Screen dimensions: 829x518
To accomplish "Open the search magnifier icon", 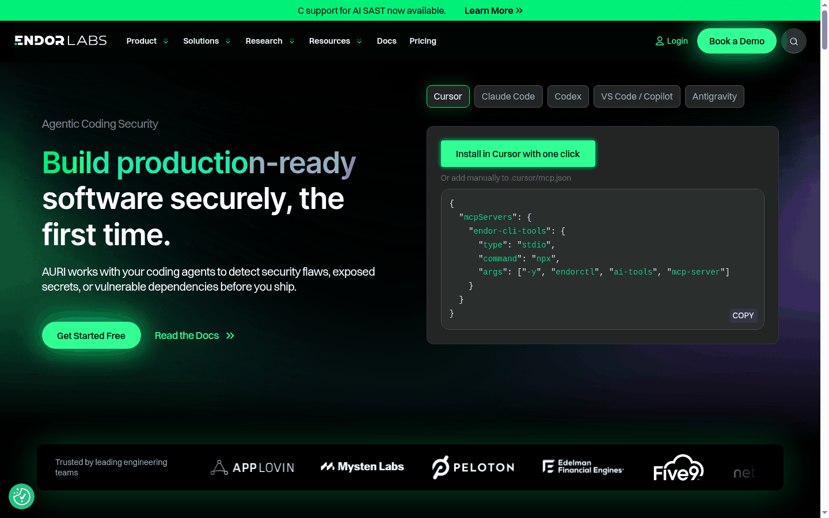I will click(x=794, y=41).
